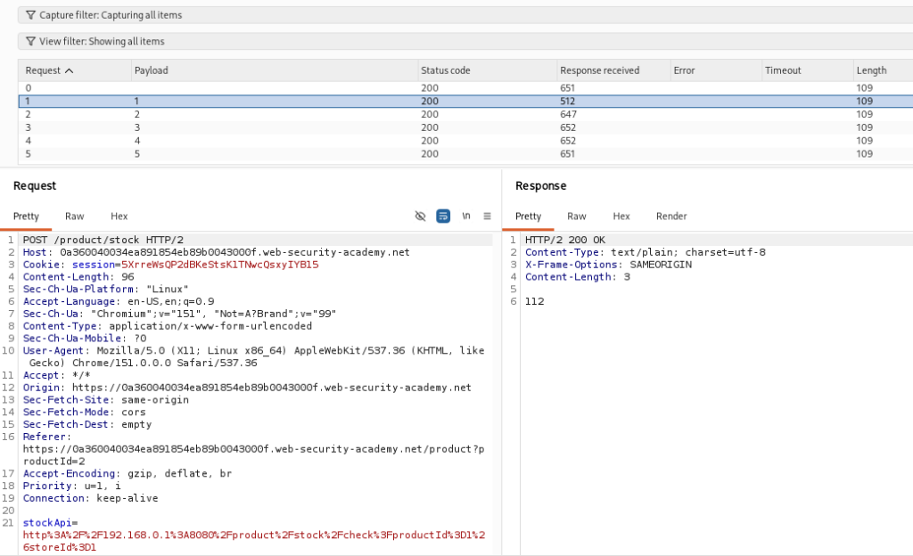Click the Host header line in the request

click(x=216, y=252)
